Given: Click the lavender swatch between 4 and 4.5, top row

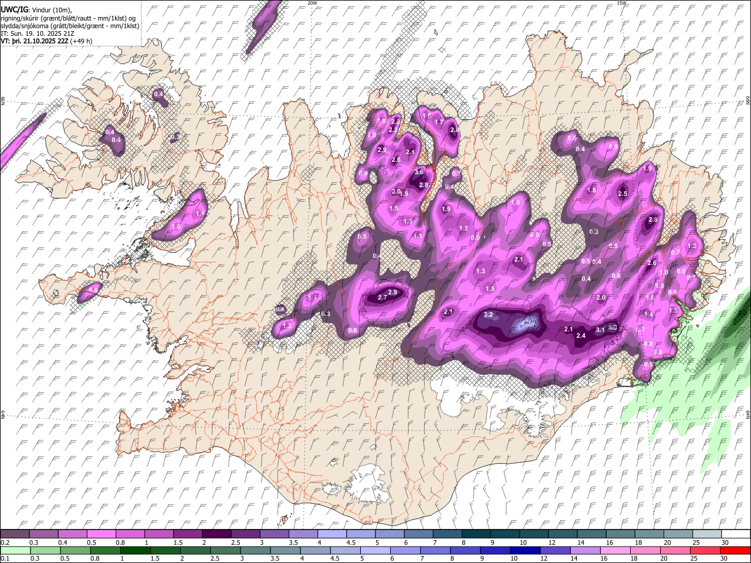Looking at the screenshot, I should [331, 534].
